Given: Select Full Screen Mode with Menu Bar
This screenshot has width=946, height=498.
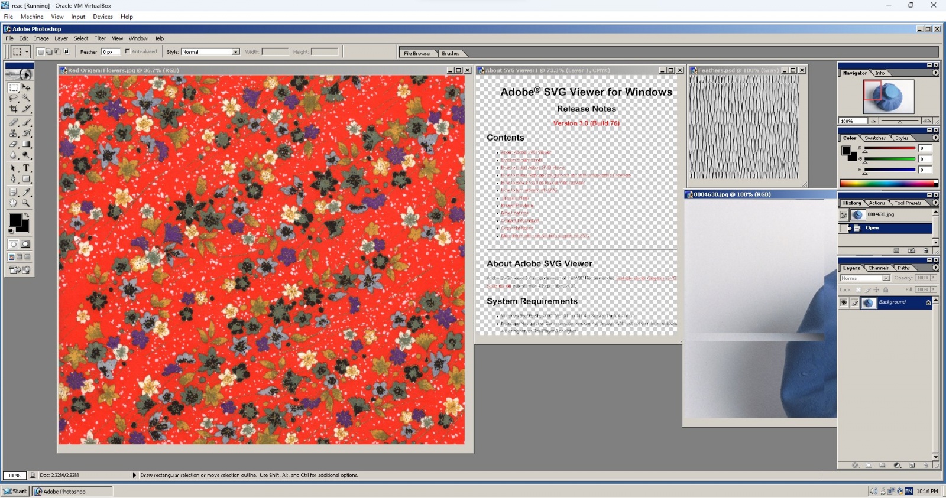Looking at the screenshot, I should 20,257.
